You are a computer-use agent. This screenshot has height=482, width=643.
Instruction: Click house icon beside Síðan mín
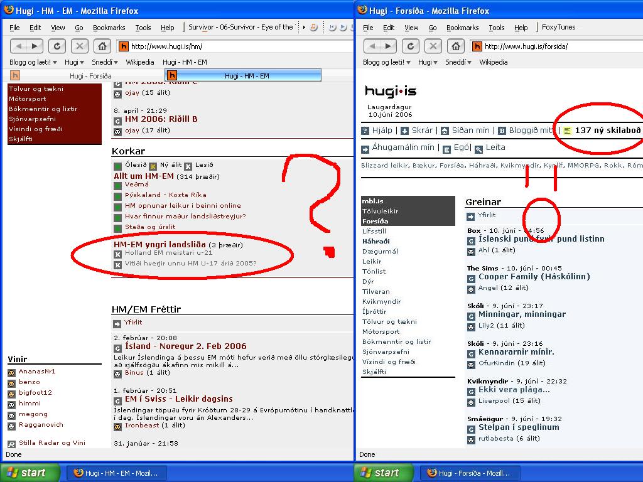point(445,131)
